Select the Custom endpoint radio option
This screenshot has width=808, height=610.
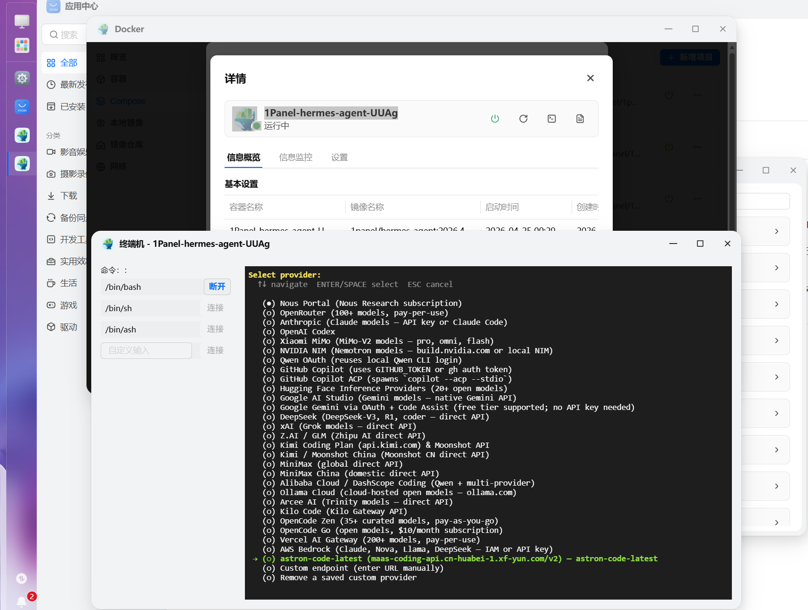(x=269, y=568)
